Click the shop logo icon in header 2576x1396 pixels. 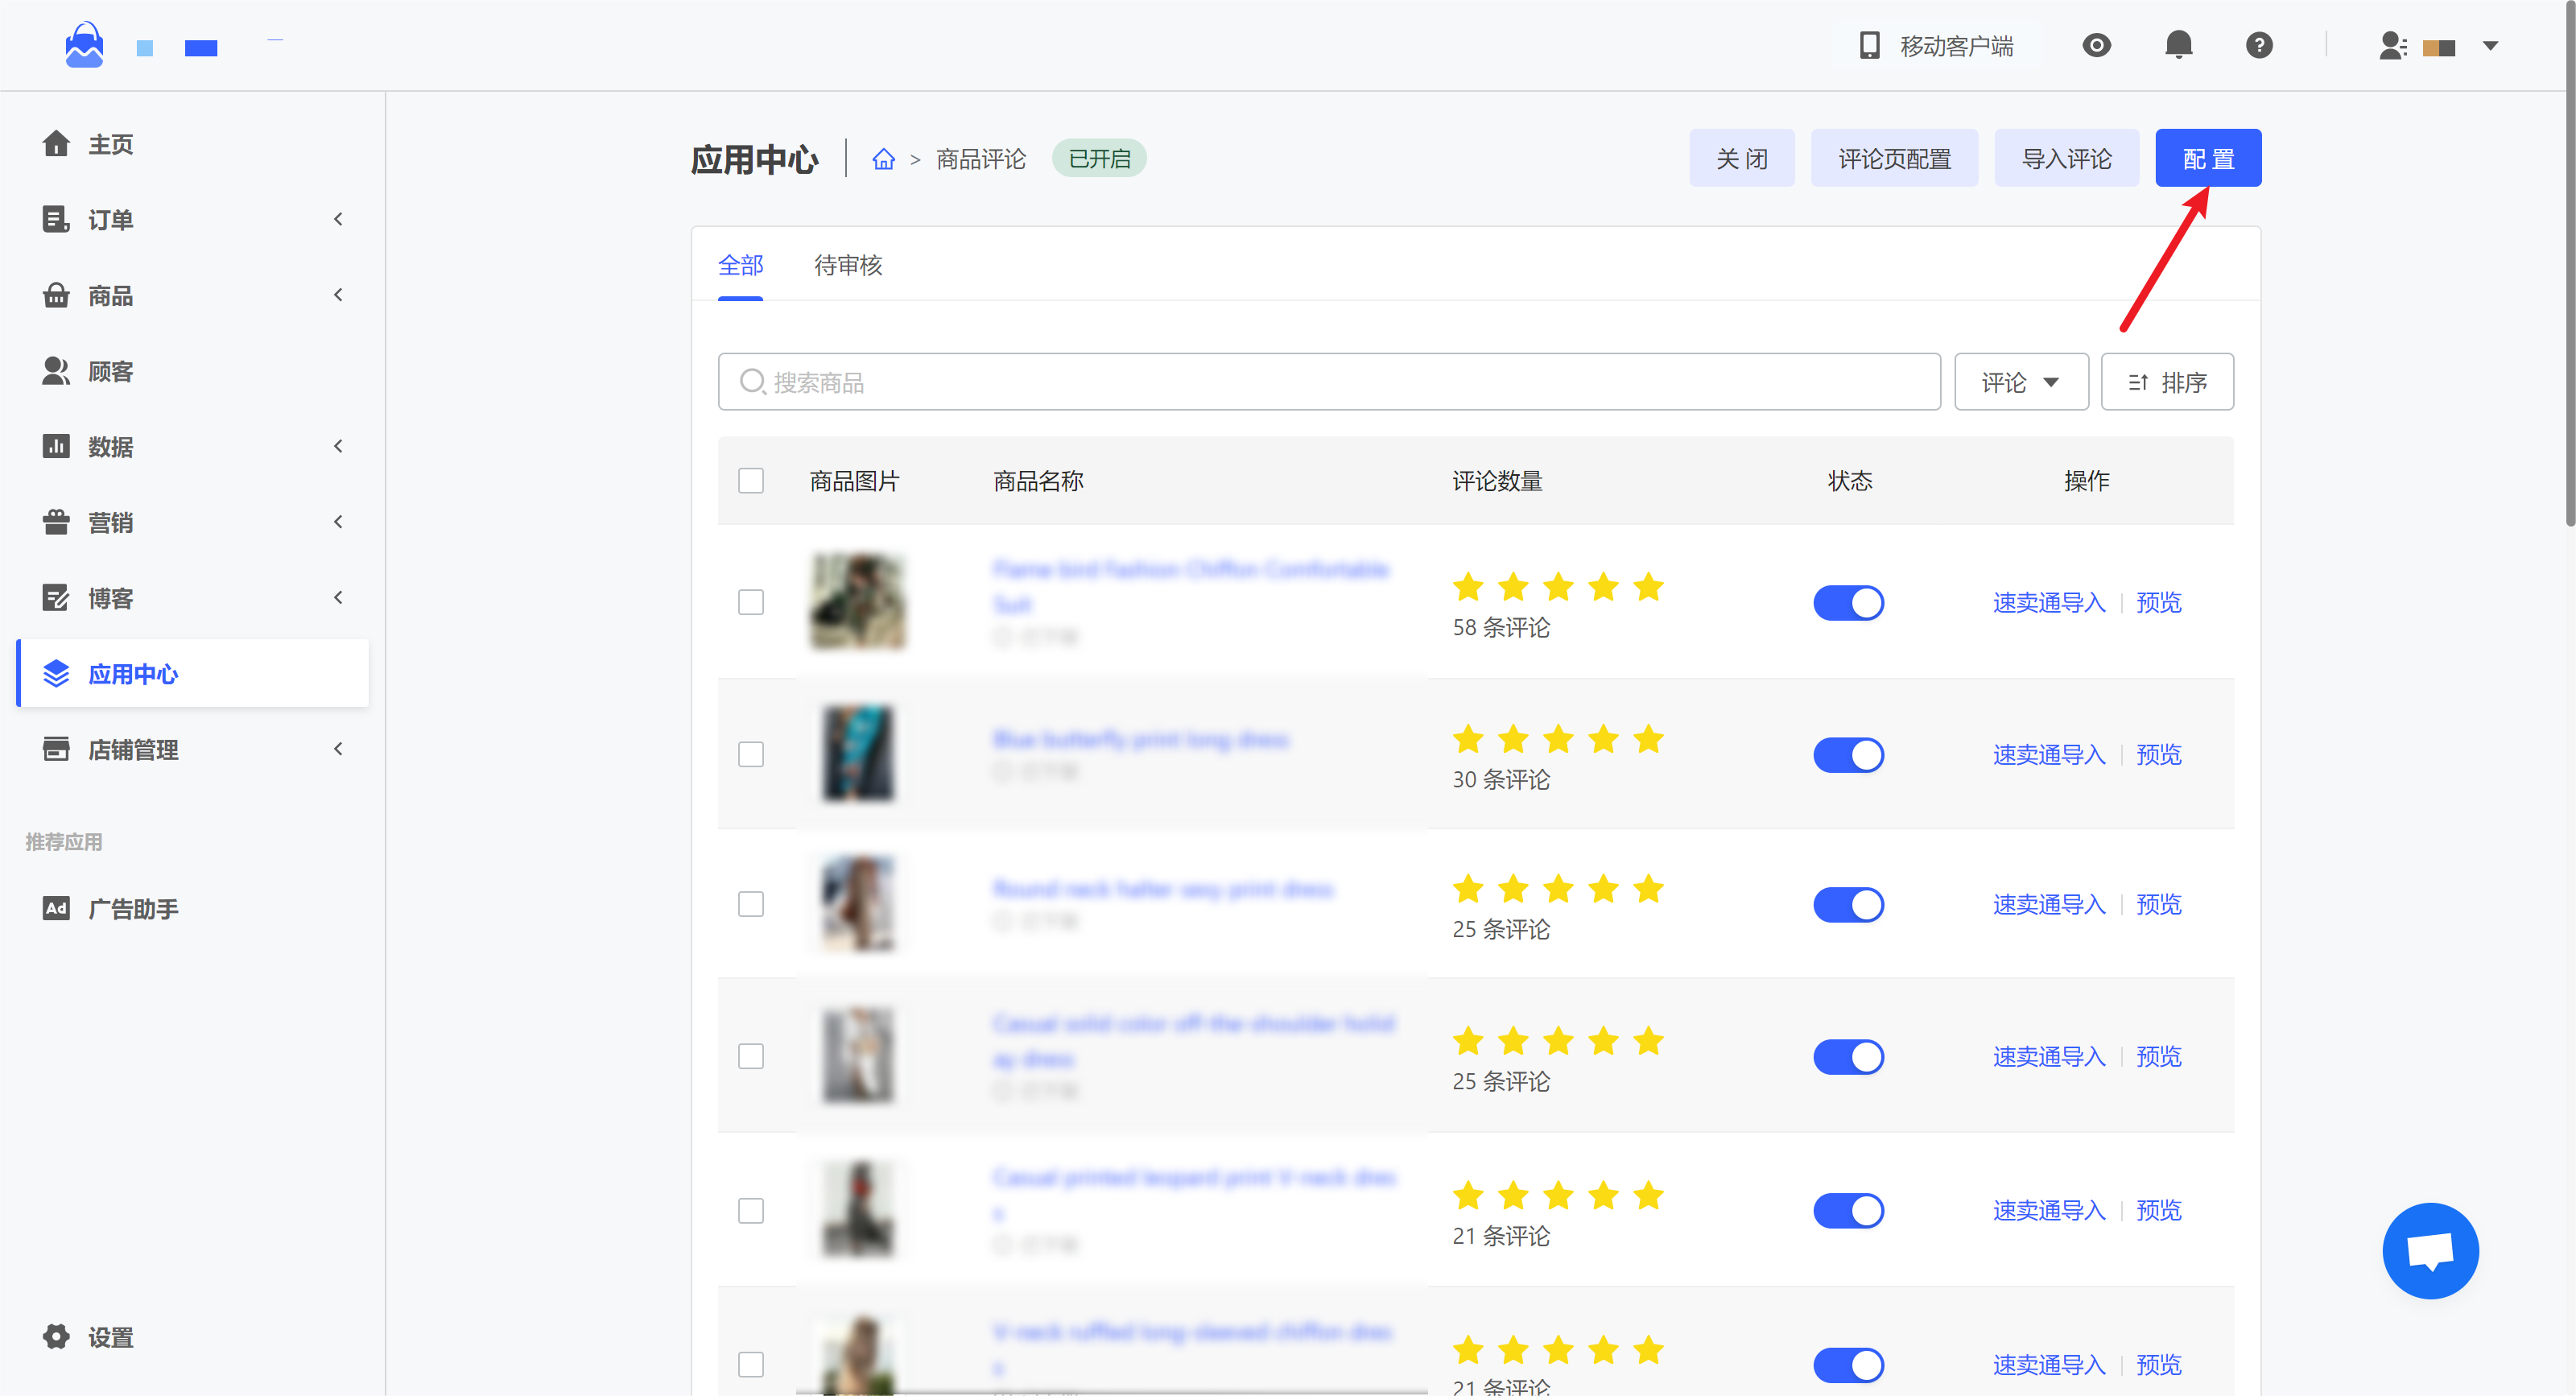[x=85, y=46]
